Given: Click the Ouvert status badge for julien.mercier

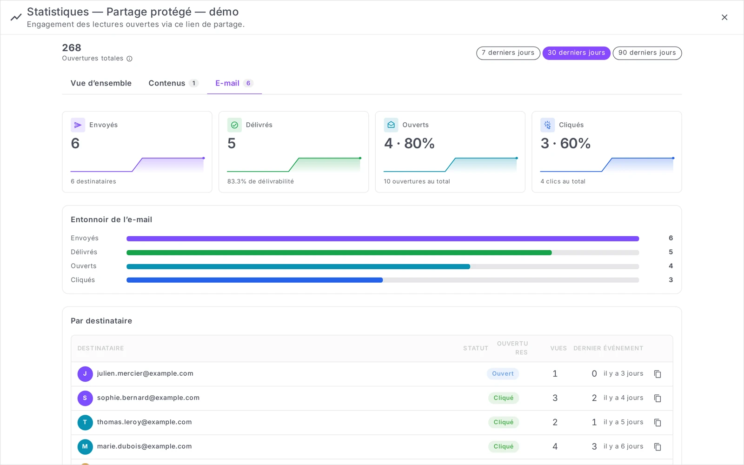Looking at the screenshot, I should (x=503, y=374).
